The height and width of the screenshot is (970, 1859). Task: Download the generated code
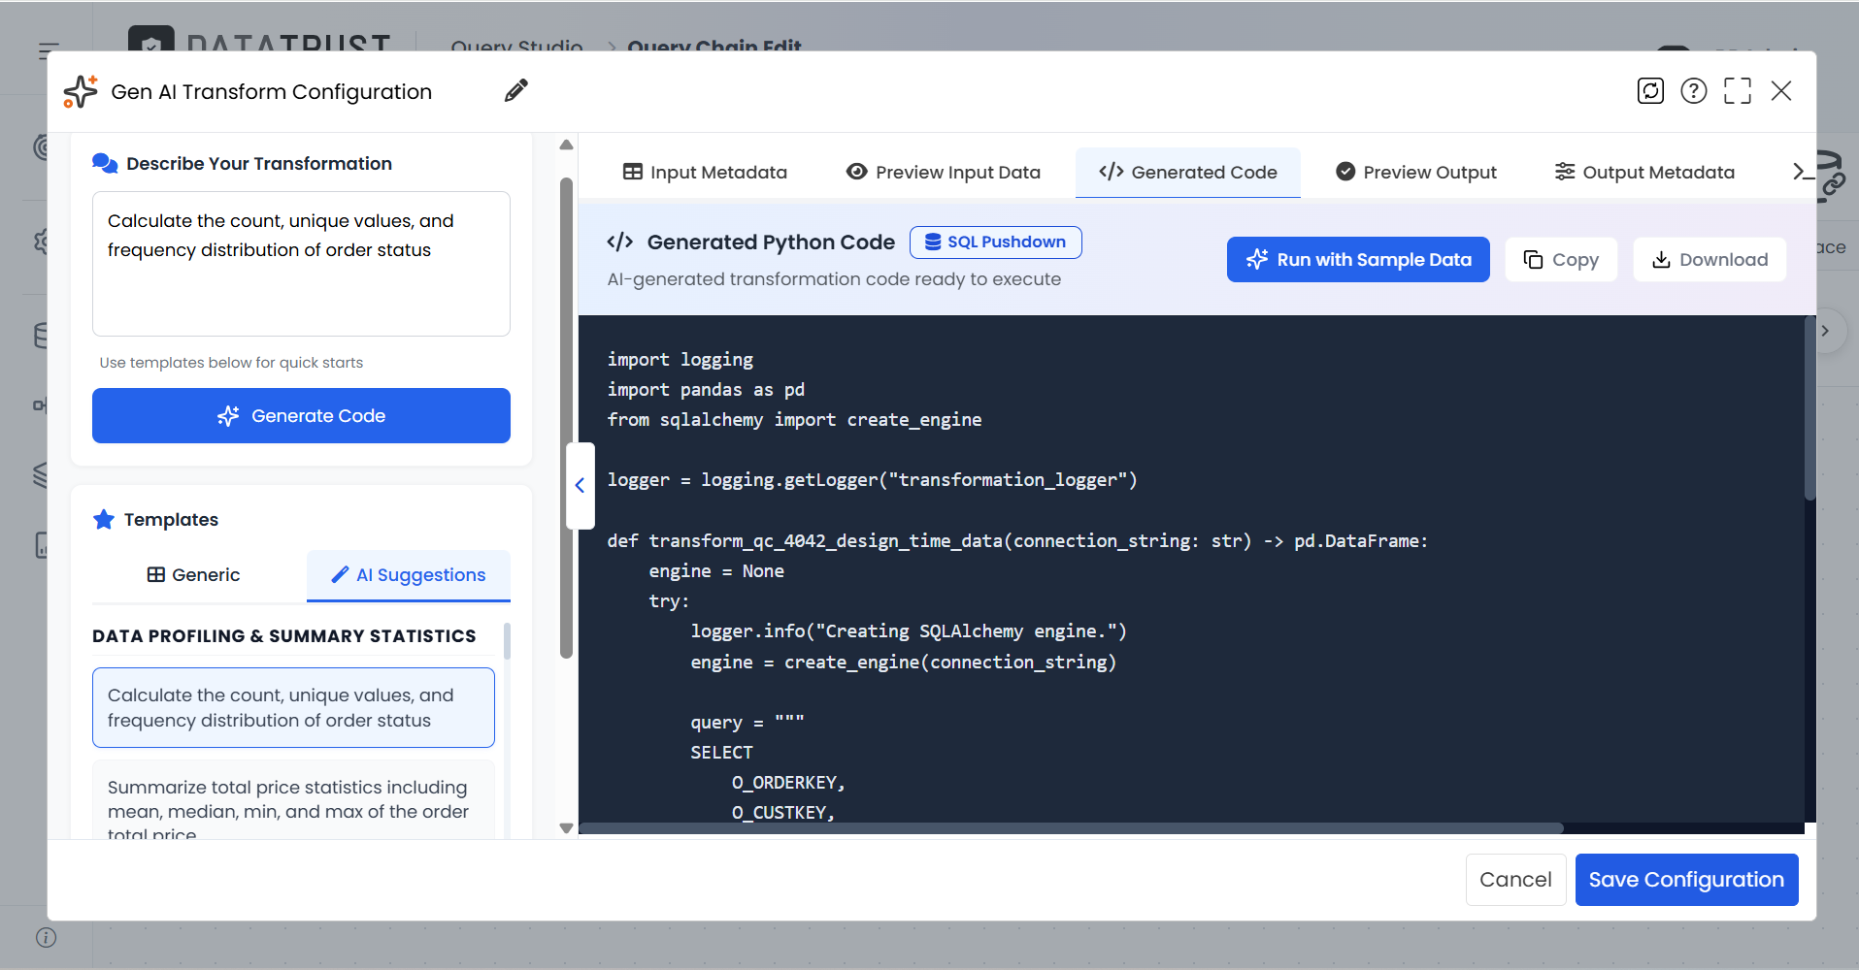click(1710, 260)
